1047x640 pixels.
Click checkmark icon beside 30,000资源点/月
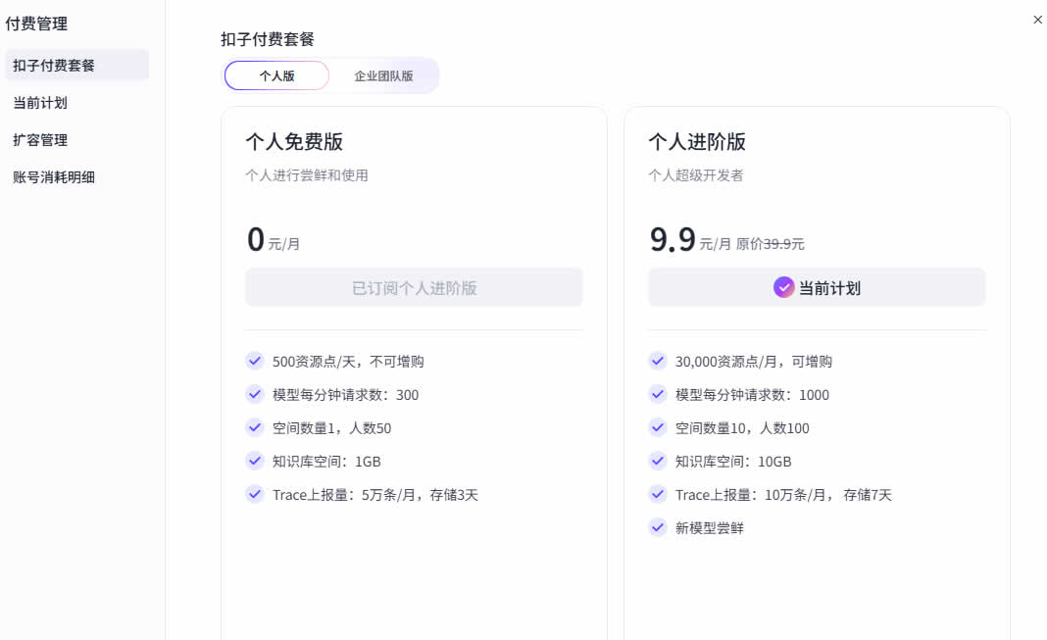[x=658, y=361]
